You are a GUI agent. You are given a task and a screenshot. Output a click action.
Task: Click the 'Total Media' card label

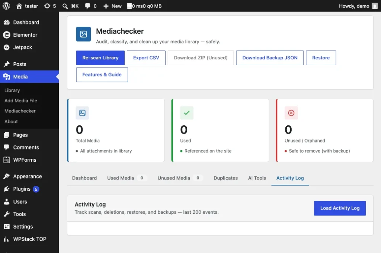pyautogui.click(x=87, y=141)
